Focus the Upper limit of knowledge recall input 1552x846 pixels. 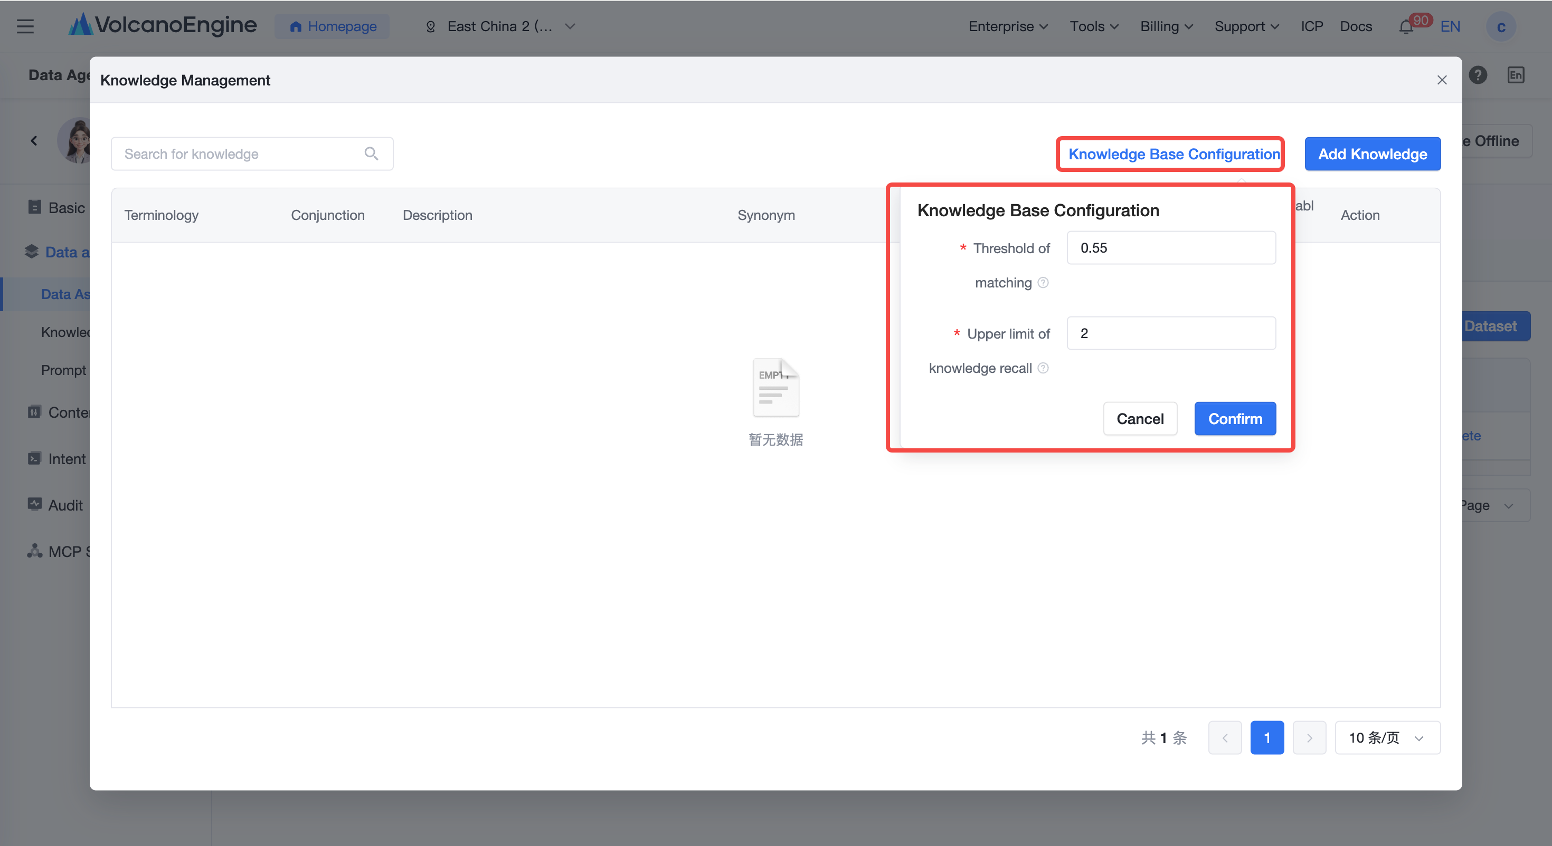(x=1171, y=333)
